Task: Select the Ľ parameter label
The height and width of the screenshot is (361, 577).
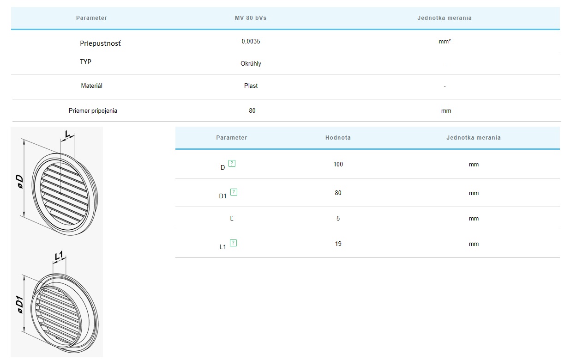Action: (x=232, y=219)
